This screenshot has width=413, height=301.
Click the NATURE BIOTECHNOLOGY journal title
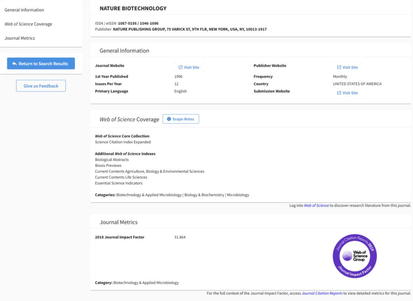pyautogui.click(x=133, y=8)
